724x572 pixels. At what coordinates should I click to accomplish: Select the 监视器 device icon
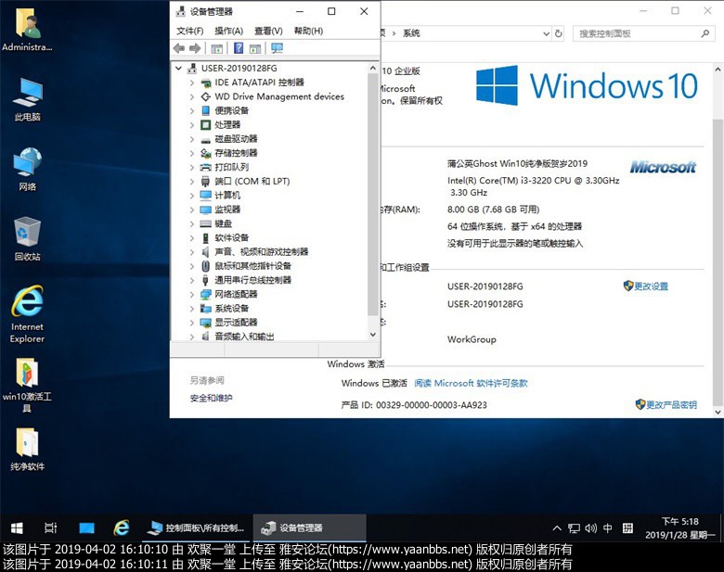pyautogui.click(x=205, y=210)
